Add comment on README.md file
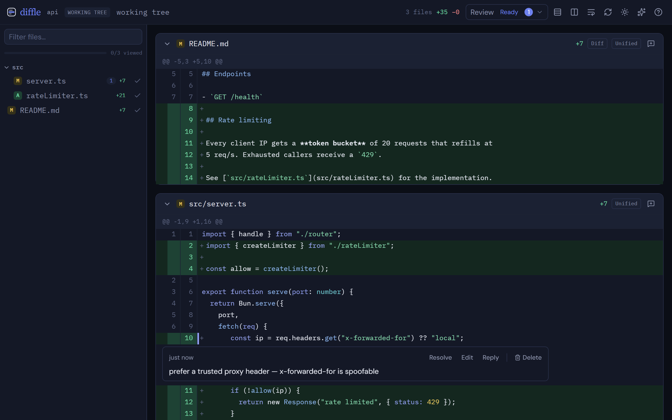Viewport: 672px width, 420px height. point(651,44)
